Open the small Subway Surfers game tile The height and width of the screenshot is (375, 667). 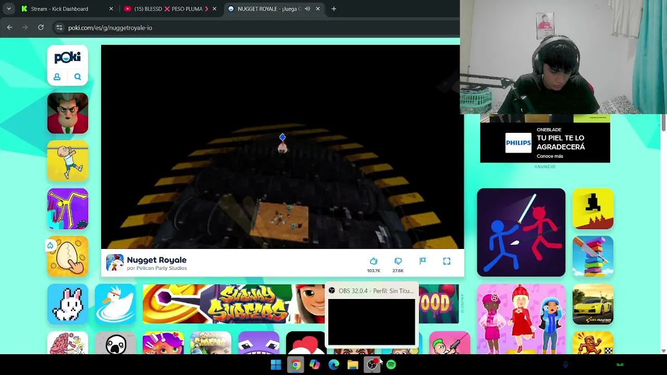pos(211,343)
